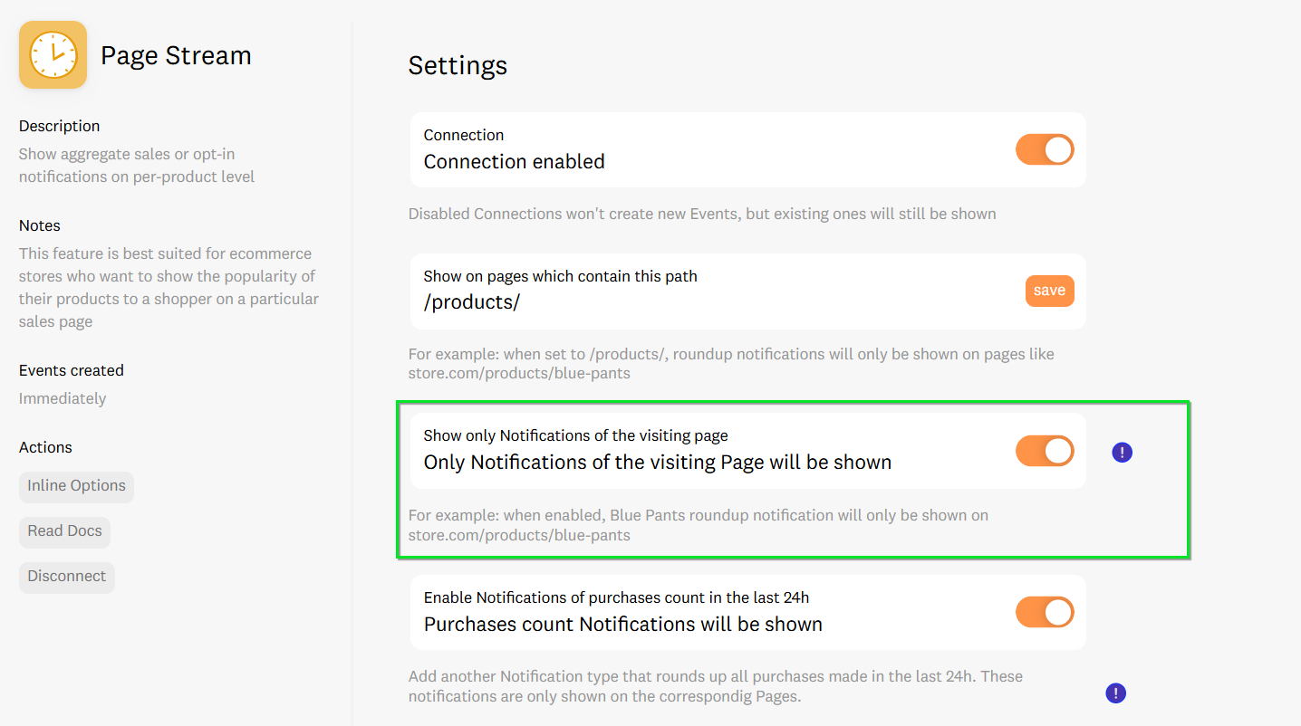Focus the /products/ path input field
The height and width of the screenshot is (726, 1301).
click(707, 302)
